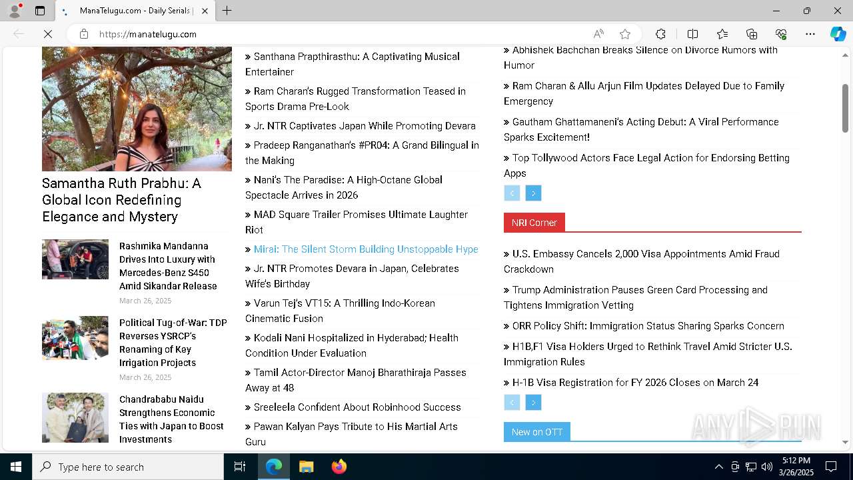Read Rashmika Mandanna Drives Into Luxury article
The height and width of the screenshot is (480, 853).
click(x=168, y=266)
